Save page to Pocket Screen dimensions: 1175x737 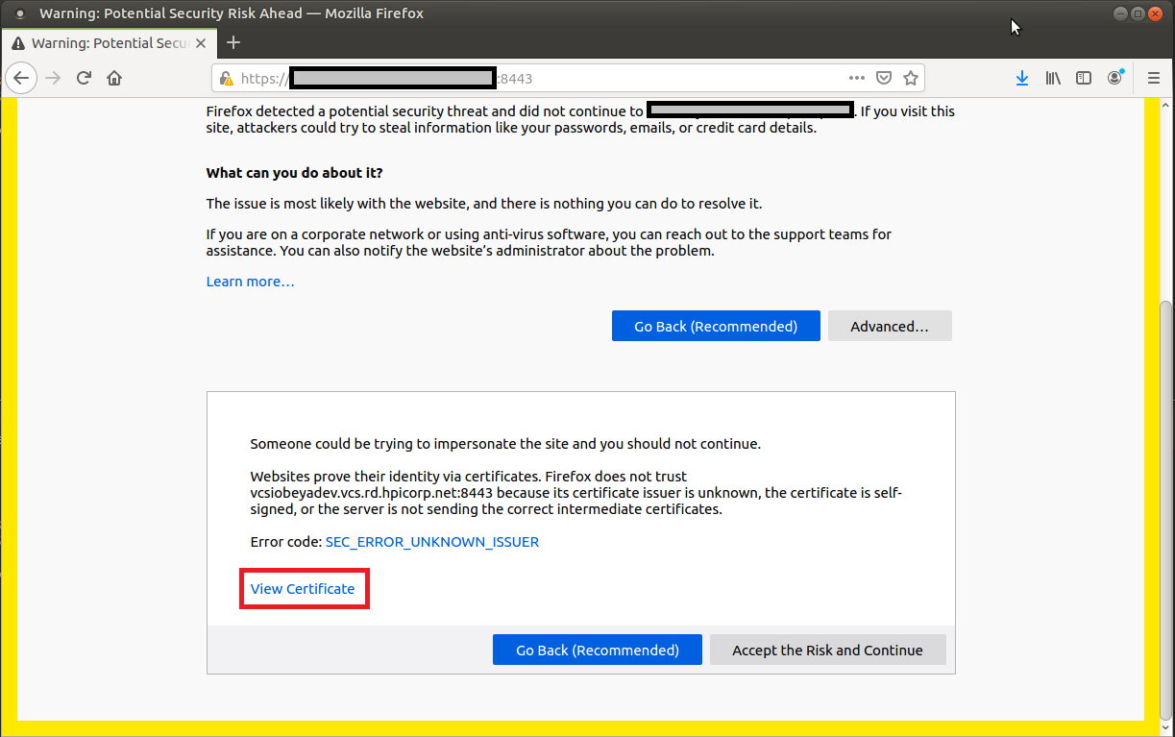pyautogui.click(x=884, y=78)
